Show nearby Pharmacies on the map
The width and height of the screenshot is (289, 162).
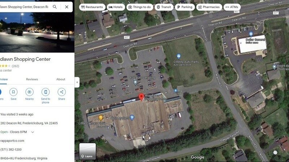click(x=209, y=7)
